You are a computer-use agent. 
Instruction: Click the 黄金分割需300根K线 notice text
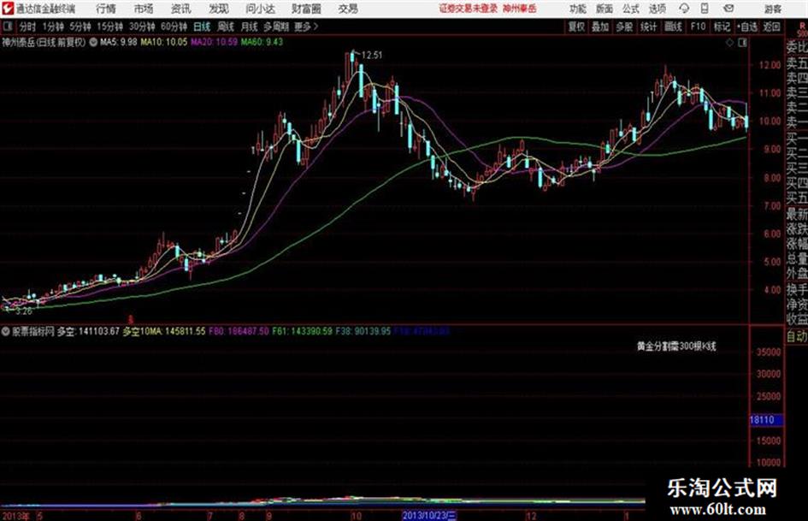pos(676,346)
